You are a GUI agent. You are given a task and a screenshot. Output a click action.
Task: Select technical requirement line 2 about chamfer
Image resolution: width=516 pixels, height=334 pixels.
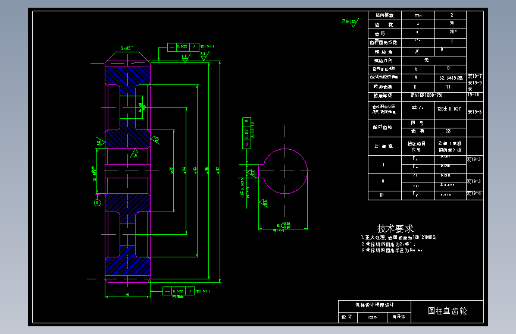click(x=388, y=244)
